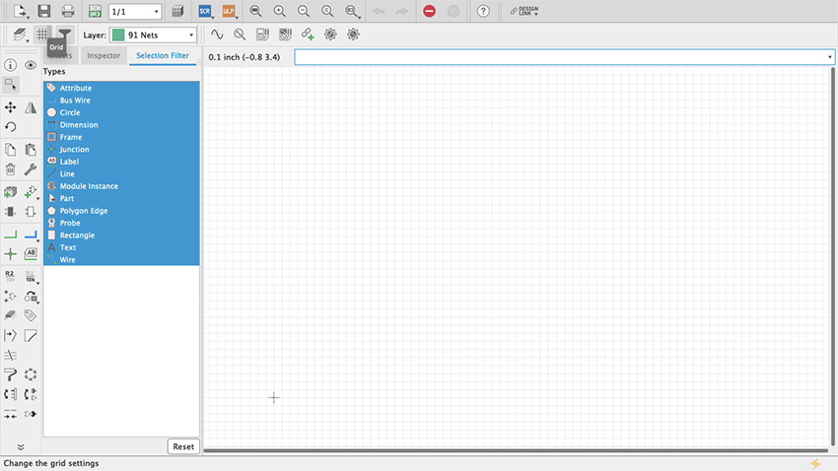
Task: Click the add link icon with plus
Action: (308, 34)
